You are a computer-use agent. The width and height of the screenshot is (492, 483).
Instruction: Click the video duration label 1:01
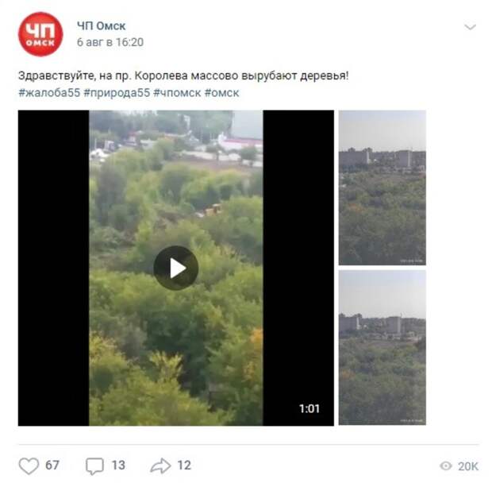(309, 408)
